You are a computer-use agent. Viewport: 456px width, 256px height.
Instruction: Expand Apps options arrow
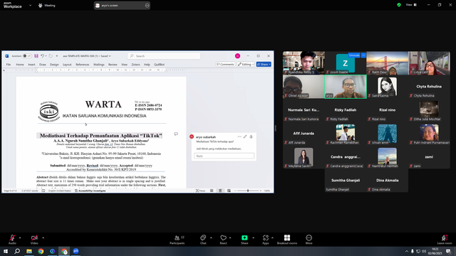point(272,238)
